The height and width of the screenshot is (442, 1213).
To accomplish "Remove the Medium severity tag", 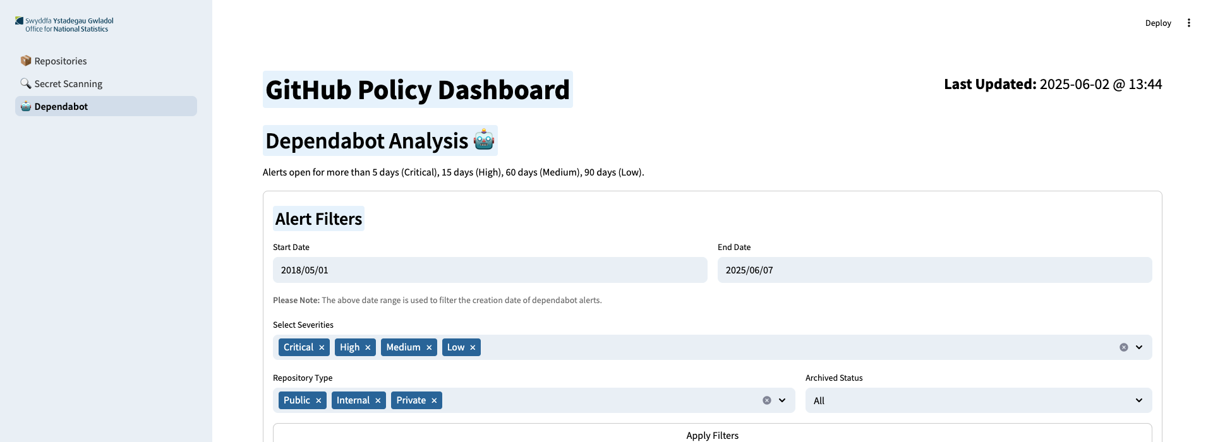I will (429, 347).
